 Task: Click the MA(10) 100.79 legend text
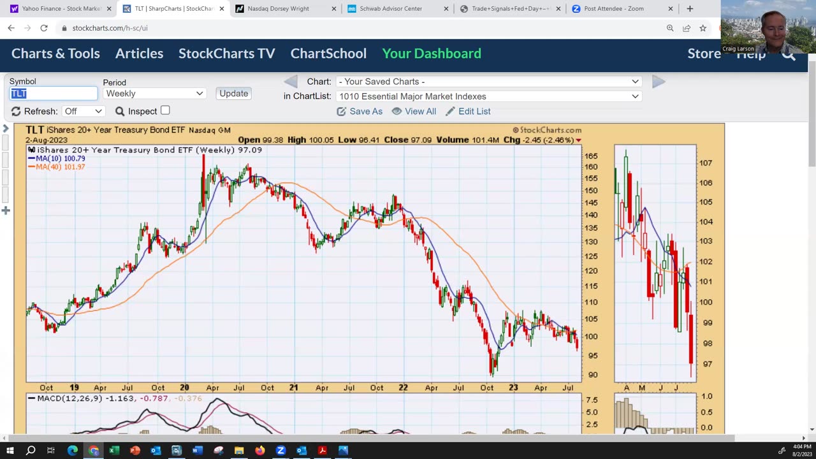(x=56, y=159)
